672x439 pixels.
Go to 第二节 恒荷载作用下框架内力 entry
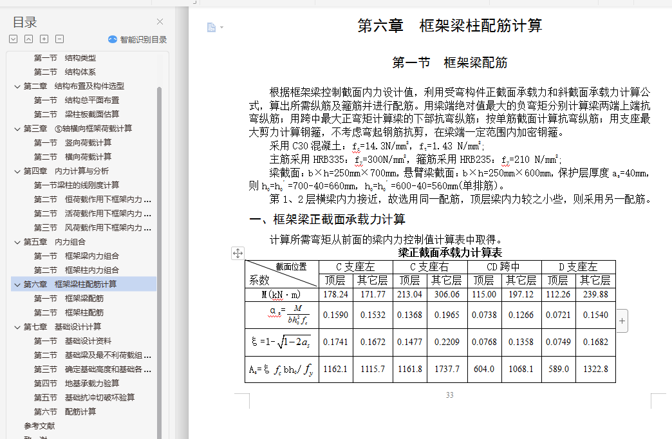coord(93,200)
